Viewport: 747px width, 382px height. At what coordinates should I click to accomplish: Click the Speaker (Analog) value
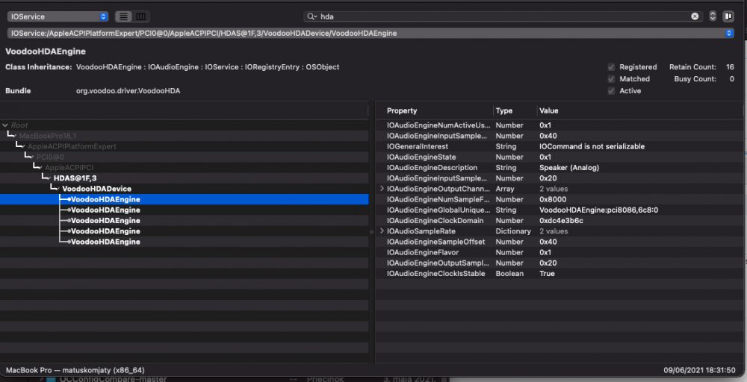(569, 167)
